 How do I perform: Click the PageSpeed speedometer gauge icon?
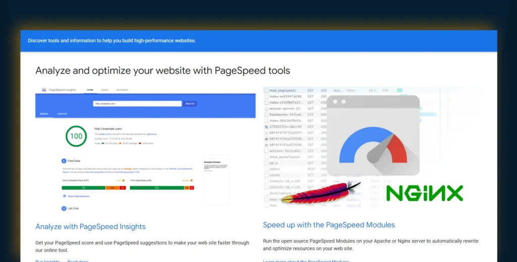tap(373, 135)
